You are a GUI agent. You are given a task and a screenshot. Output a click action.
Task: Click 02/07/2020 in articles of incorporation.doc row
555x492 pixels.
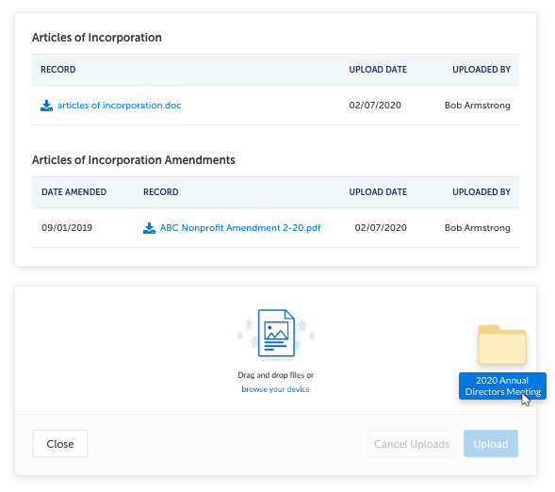point(375,106)
